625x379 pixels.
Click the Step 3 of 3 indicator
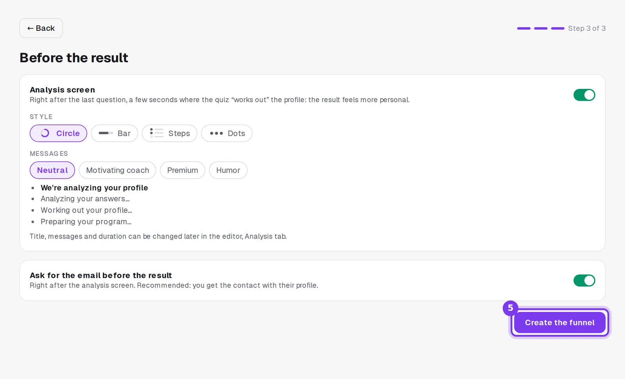[x=587, y=28]
